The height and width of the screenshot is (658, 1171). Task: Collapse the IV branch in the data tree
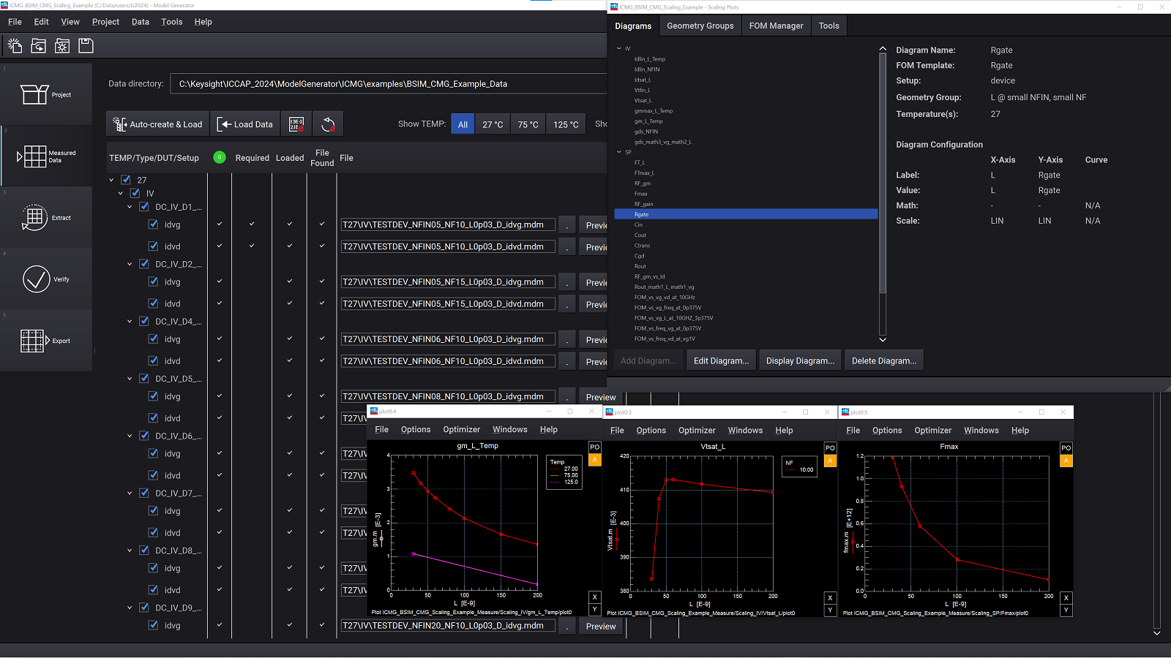click(x=121, y=193)
